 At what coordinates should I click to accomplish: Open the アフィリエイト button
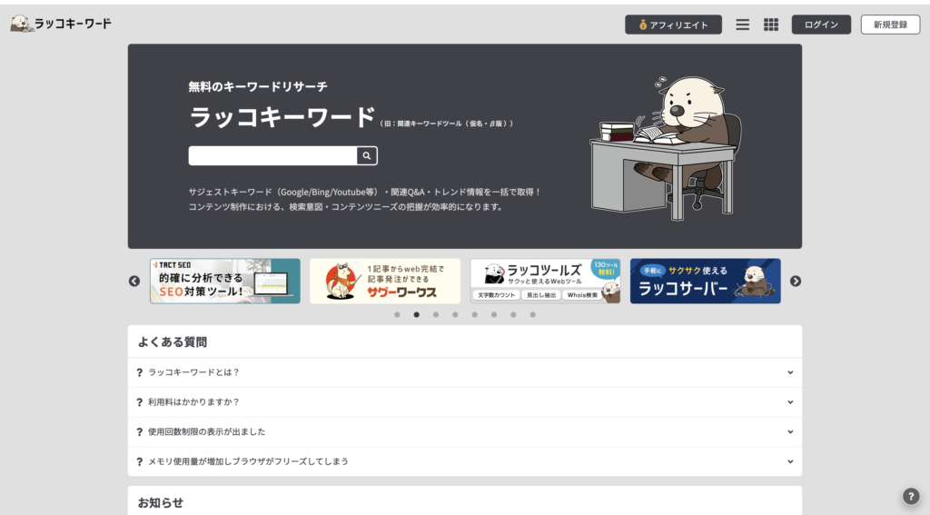click(673, 25)
